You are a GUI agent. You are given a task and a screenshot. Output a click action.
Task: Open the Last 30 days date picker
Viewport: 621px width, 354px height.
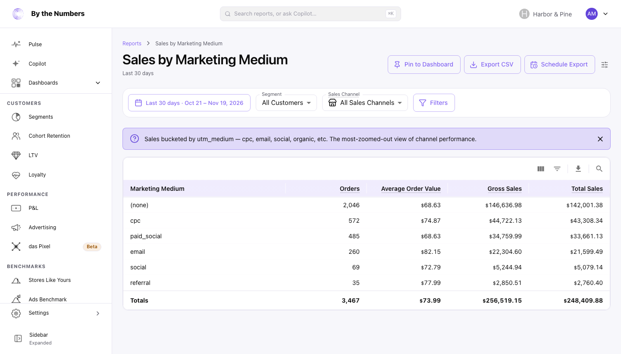pyautogui.click(x=189, y=103)
